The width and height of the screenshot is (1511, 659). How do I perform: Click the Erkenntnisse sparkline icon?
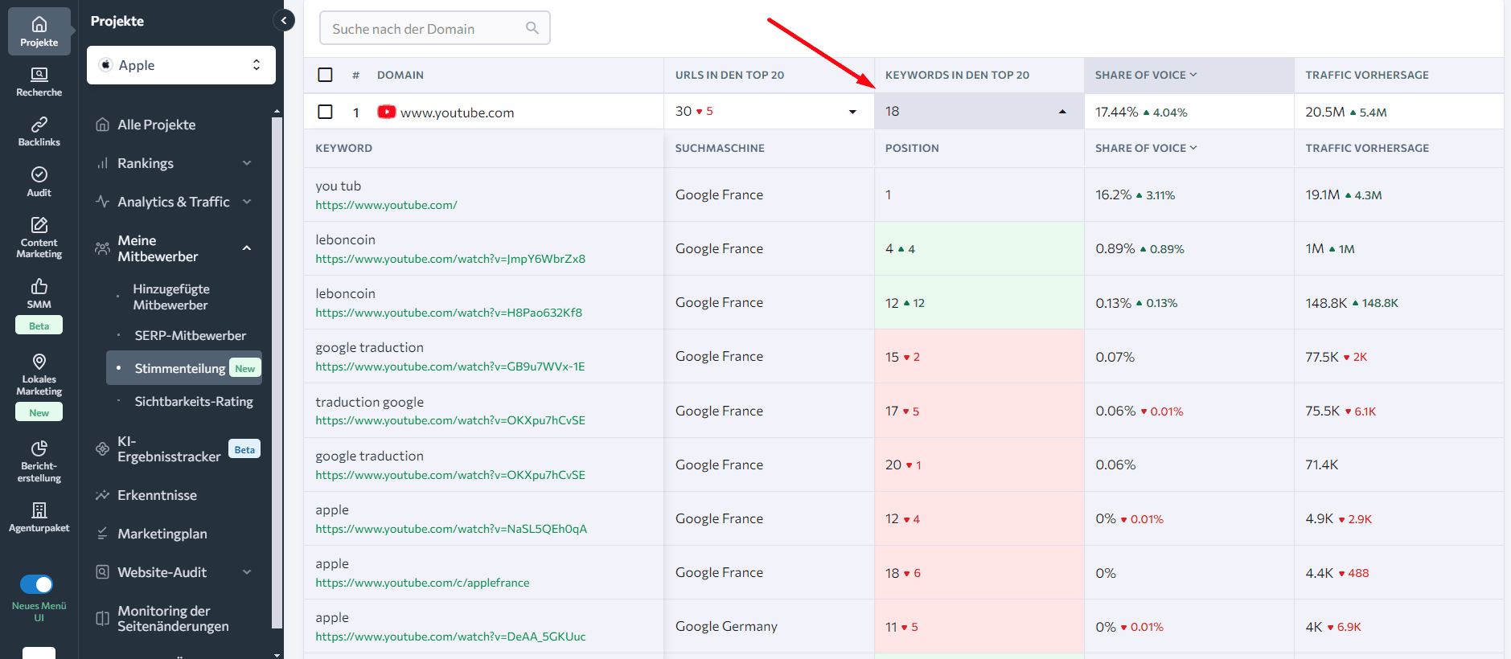point(102,495)
